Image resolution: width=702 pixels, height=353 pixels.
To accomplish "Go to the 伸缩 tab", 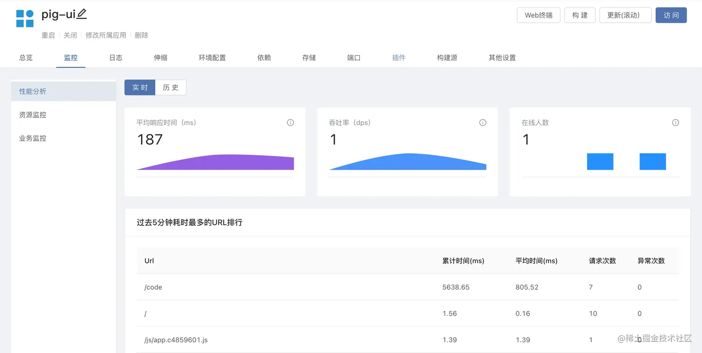I will click(161, 58).
